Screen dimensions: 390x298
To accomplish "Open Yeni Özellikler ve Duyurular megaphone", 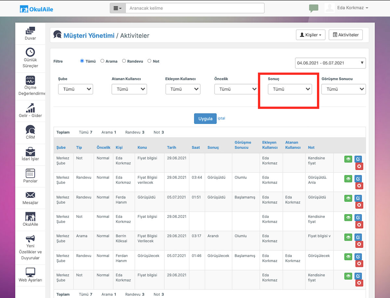I will 30,239.
